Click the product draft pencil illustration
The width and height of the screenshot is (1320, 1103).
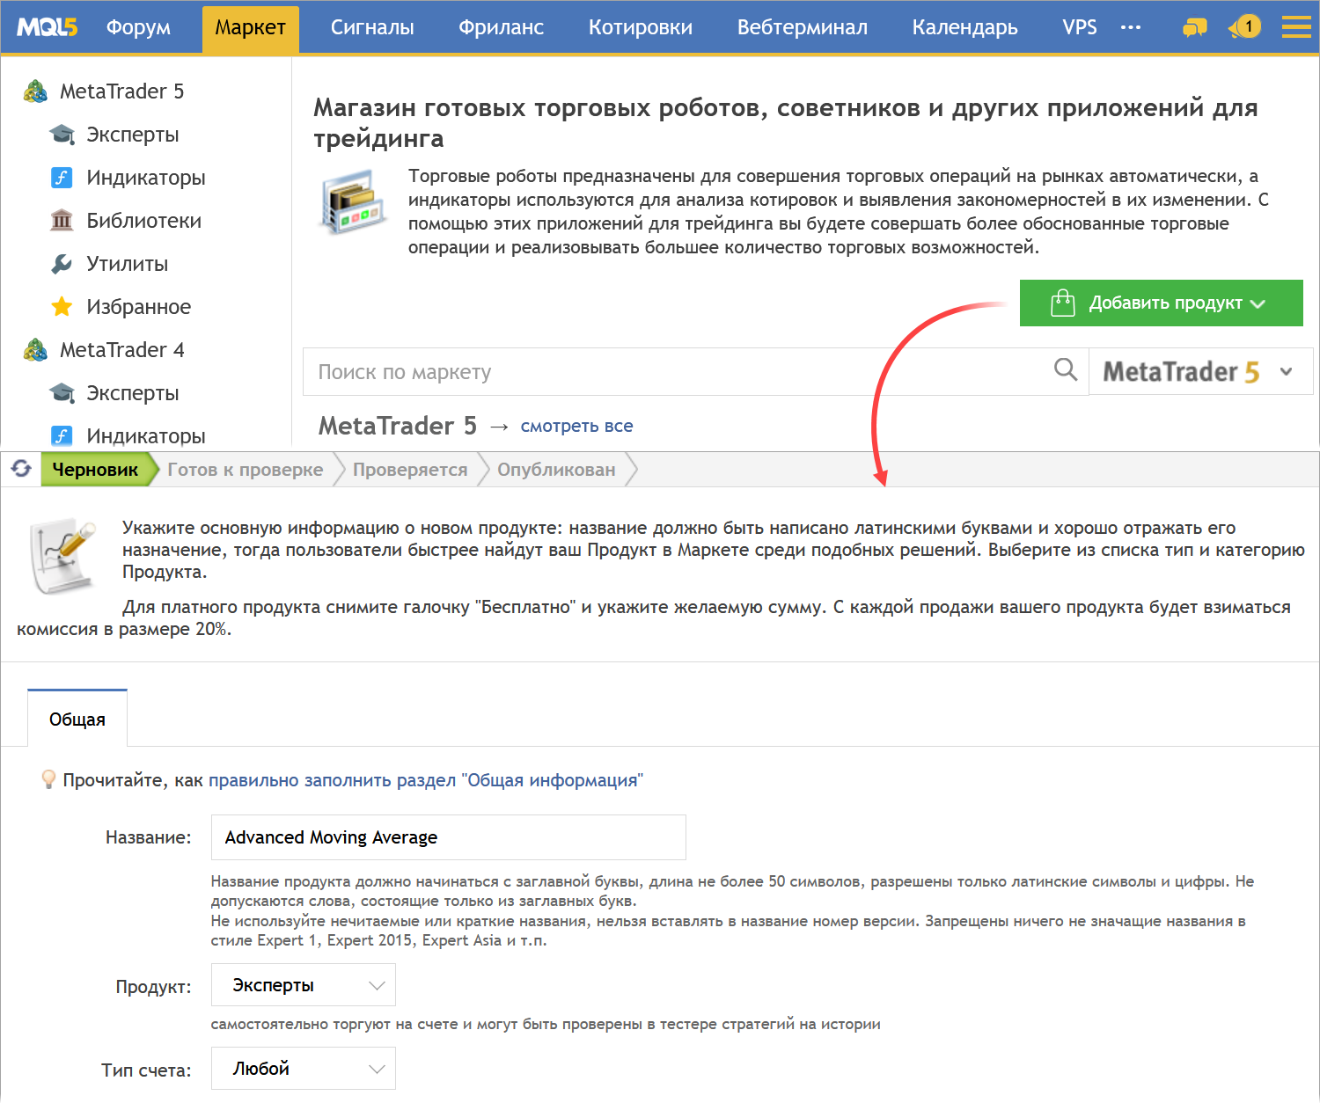tap(62, 557)
